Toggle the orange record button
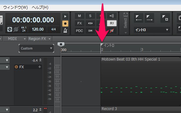The image size is (181, 113). tap(65, 24)
